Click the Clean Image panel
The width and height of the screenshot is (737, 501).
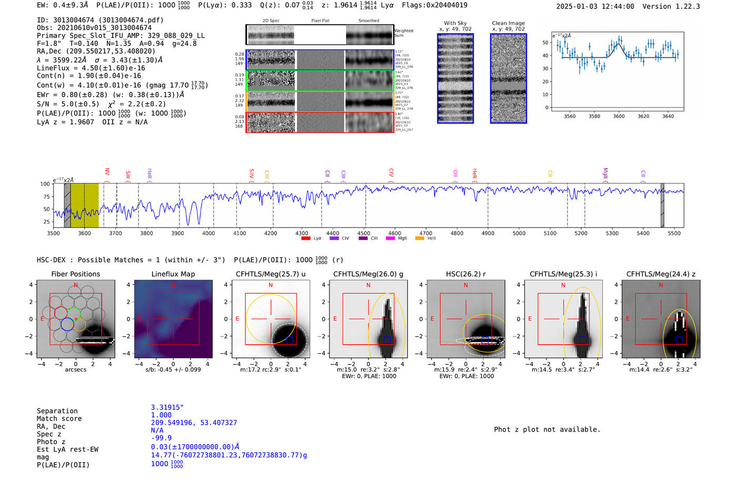click(508, 78)
